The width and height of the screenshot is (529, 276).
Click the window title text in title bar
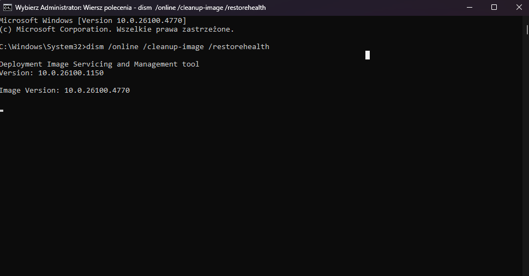tap(140, 8)
